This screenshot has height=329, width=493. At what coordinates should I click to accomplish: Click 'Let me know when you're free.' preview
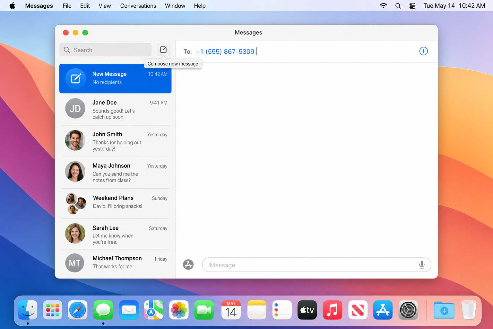(113, 239)
